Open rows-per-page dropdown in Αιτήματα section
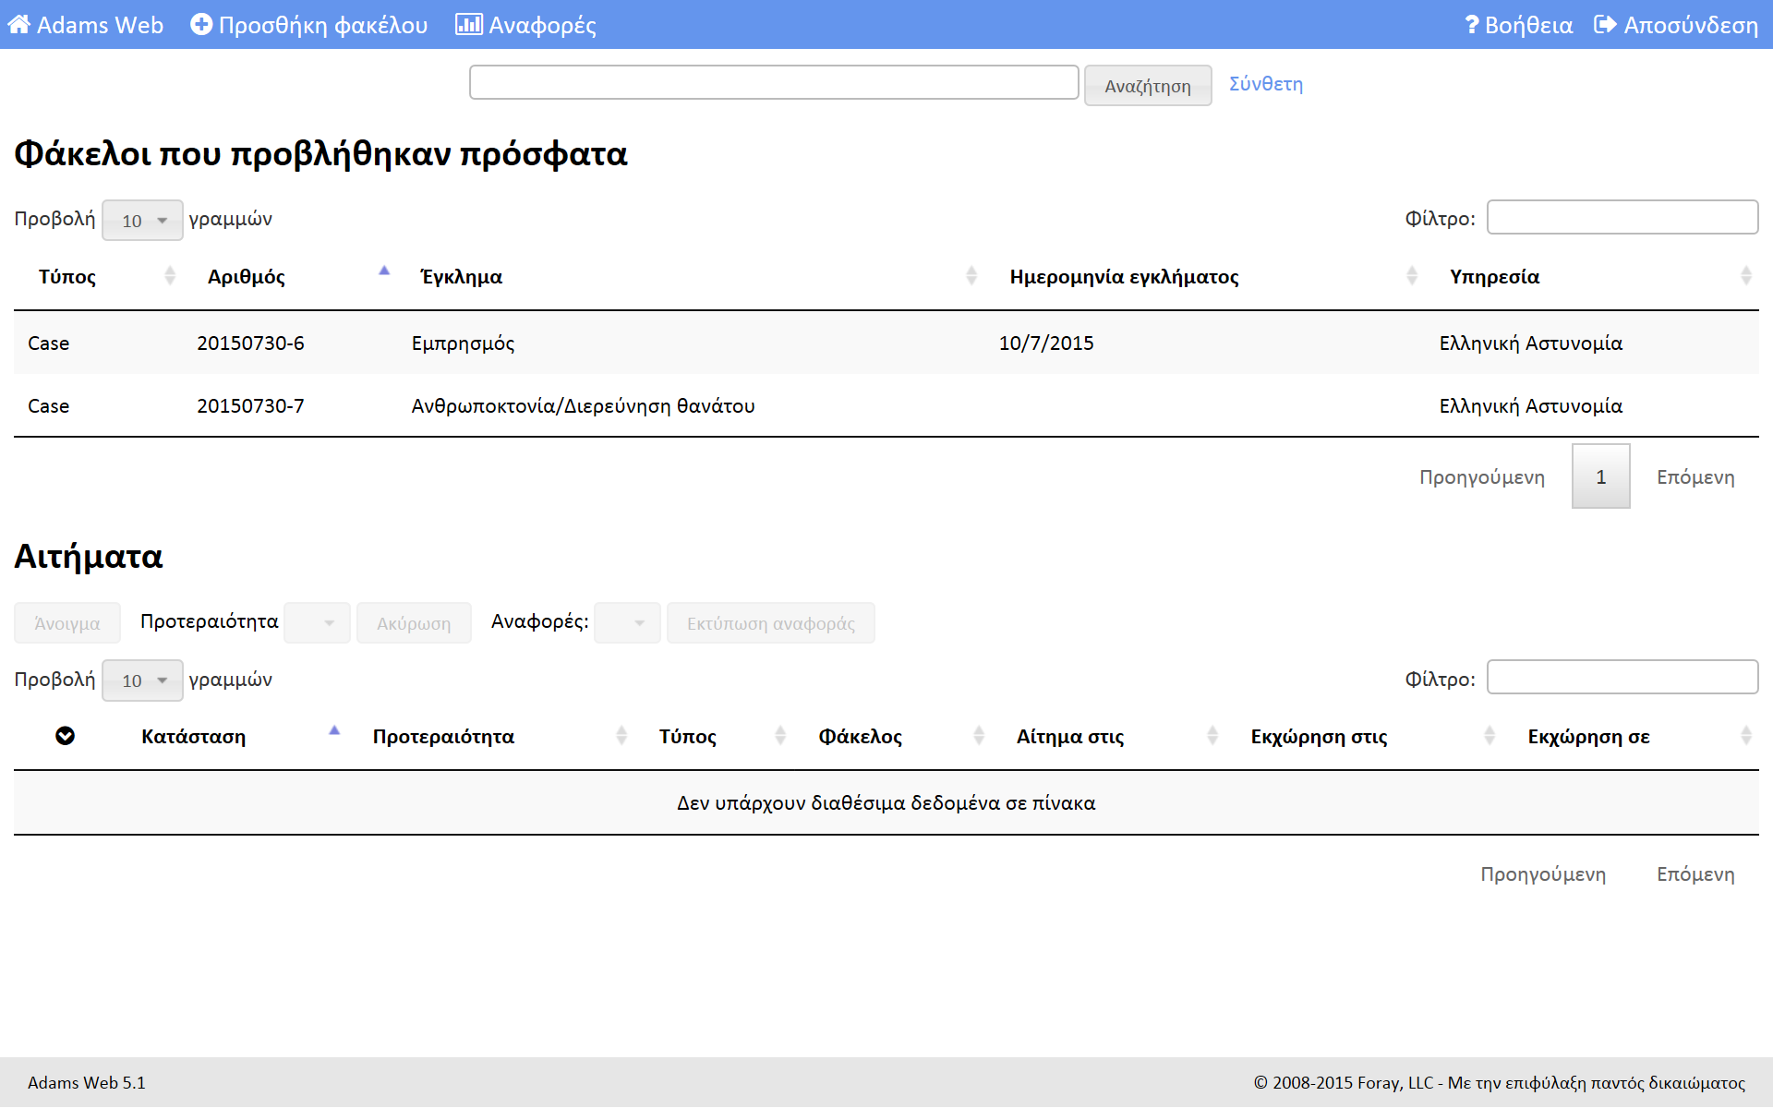 click(x=142, y=680)
